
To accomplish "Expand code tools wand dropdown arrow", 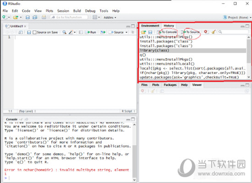I will pos(75,32).
